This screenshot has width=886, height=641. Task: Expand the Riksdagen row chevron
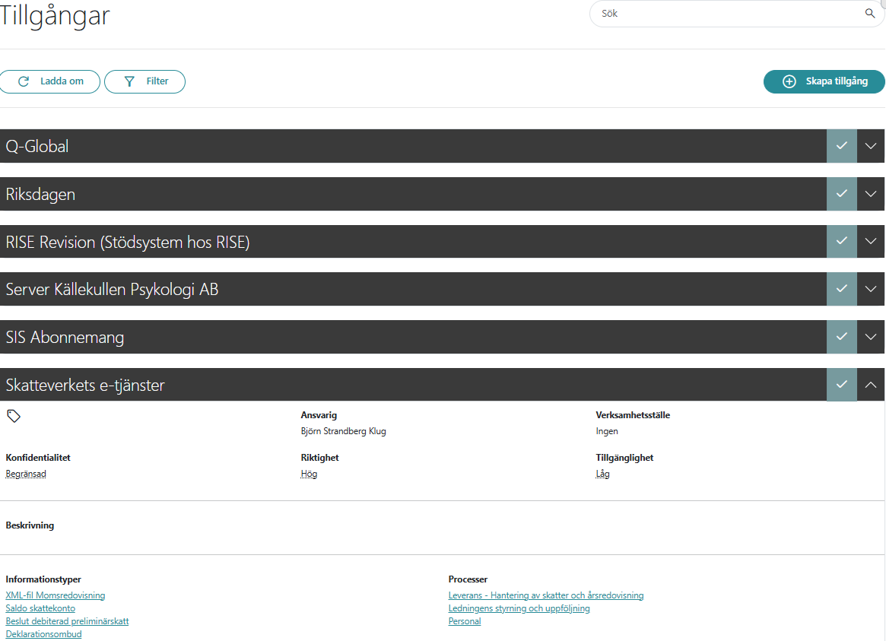pos(871,194)
